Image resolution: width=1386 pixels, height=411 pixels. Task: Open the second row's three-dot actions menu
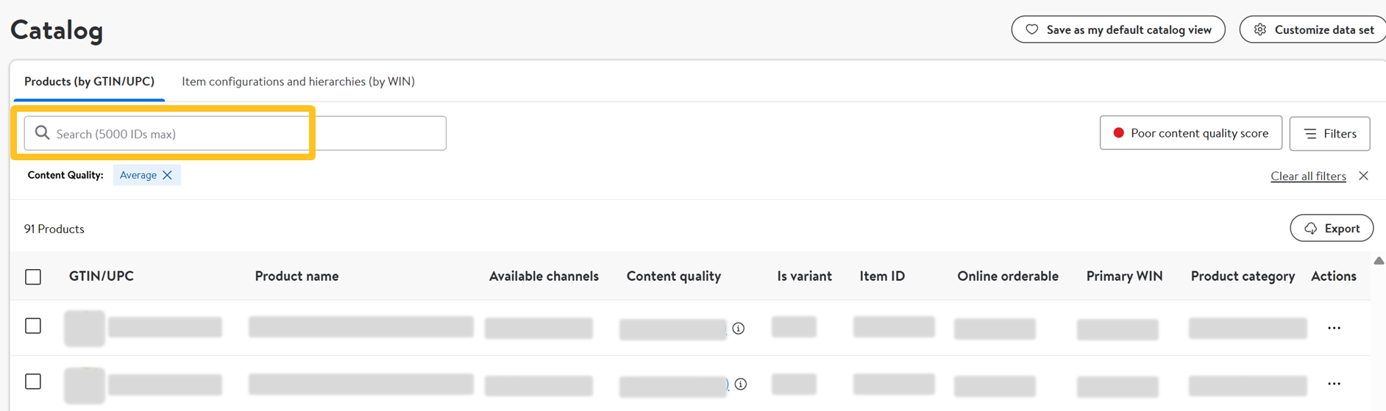pos(1334,384)
